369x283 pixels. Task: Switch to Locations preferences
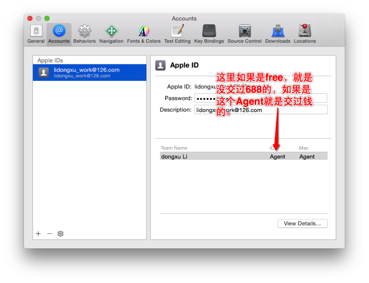click(305, 35)
